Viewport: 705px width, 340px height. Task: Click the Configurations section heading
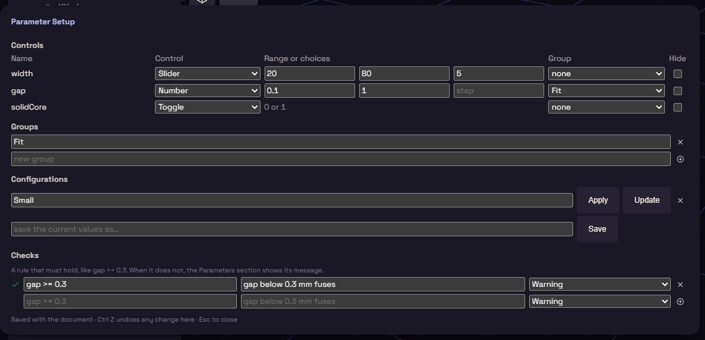(x=39, y=179)
